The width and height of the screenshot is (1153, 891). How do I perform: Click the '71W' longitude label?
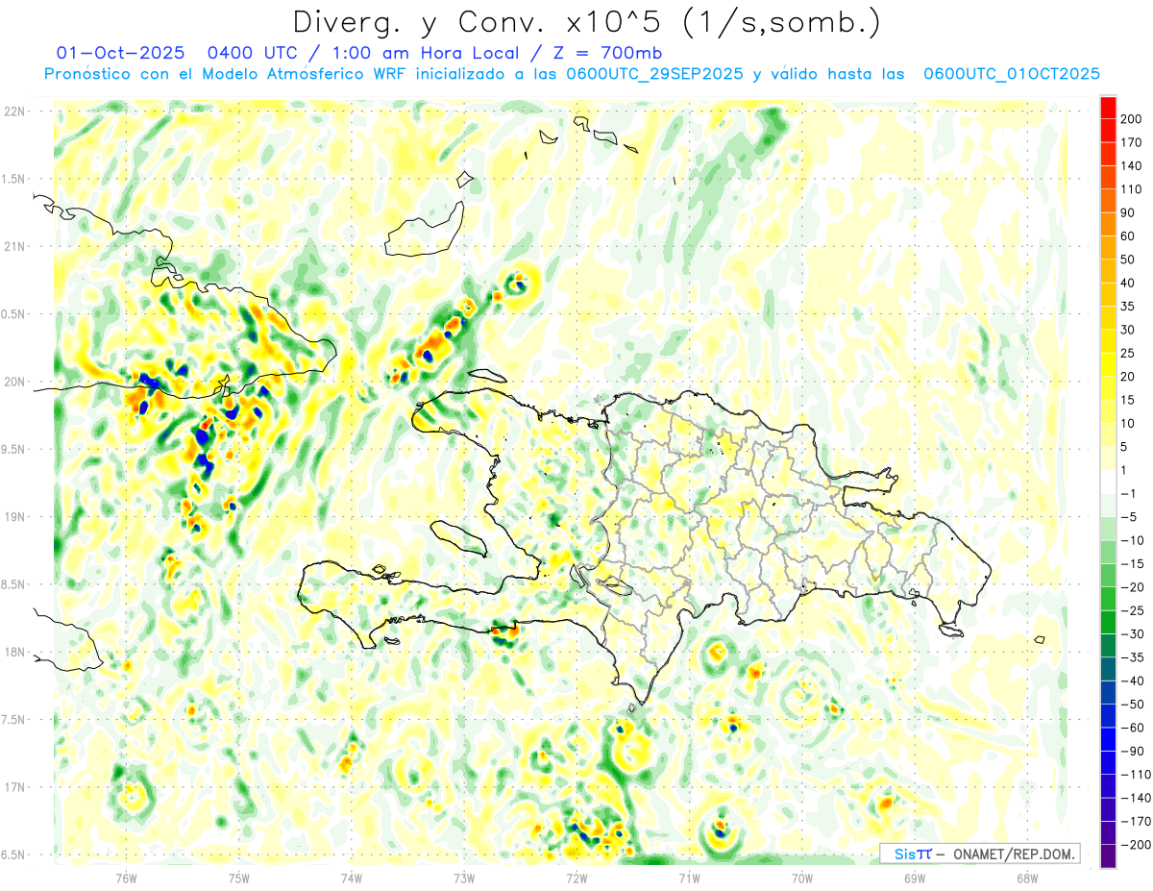pyautogui.click(x=689, y=878)
